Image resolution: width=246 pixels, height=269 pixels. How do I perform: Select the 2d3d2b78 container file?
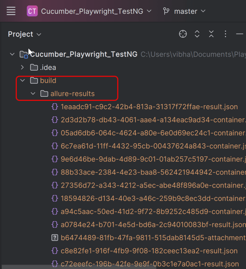[x=153, y=120]
